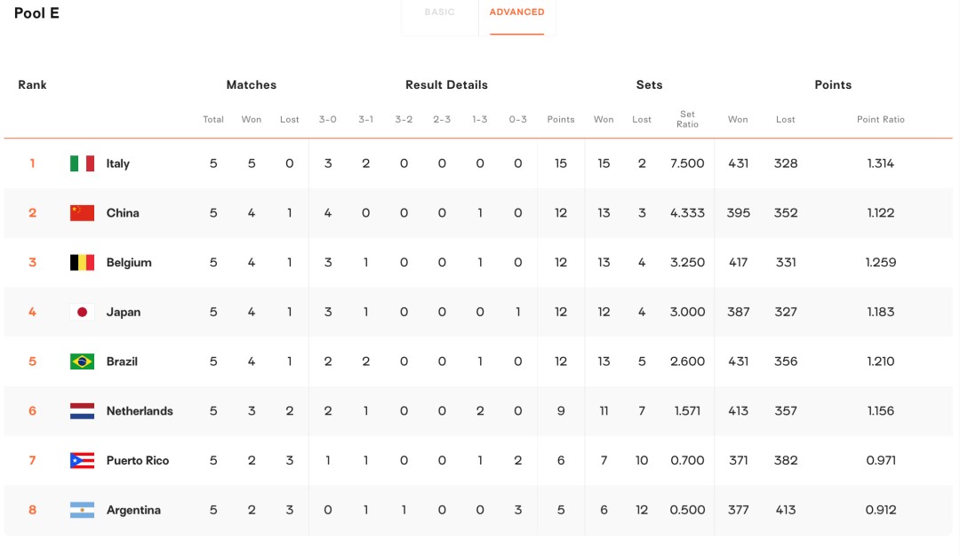Switch to the Basic tab
The height and width of the screenshot is (556, 960).
point(439,12)
